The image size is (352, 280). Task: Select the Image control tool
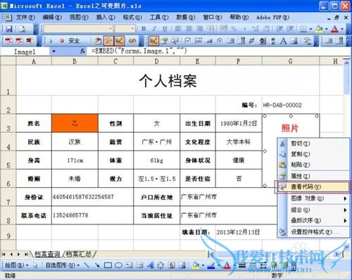pos(294,41)
